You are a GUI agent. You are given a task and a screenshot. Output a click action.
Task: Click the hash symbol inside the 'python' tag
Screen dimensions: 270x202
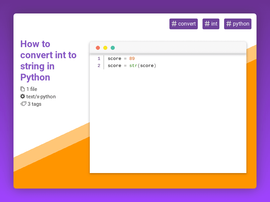tap(228, 24)
